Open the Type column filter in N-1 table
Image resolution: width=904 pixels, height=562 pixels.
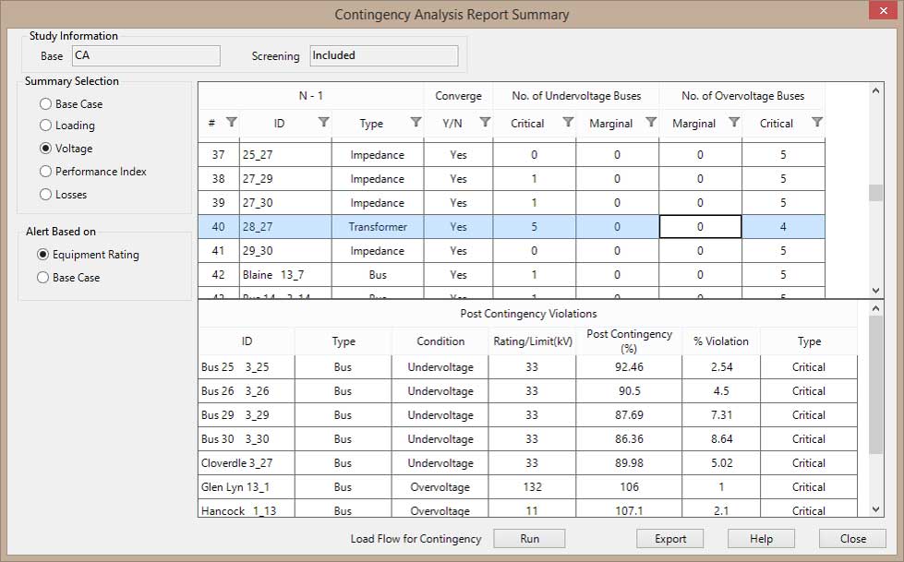pos(416,123)
